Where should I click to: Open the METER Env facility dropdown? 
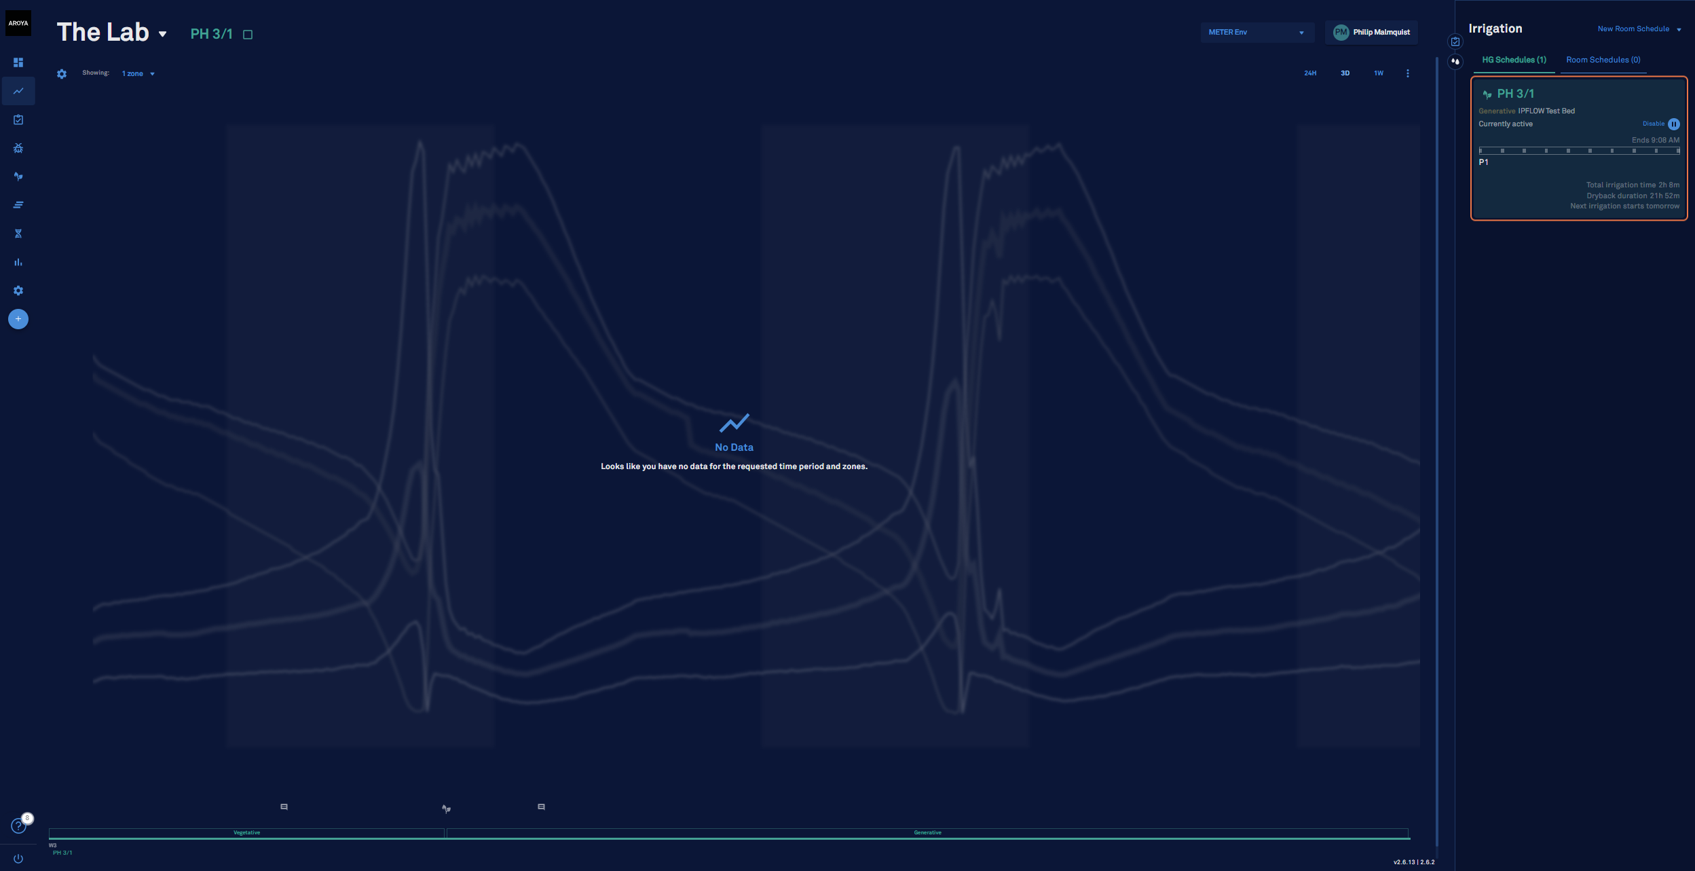point(1257,33)
